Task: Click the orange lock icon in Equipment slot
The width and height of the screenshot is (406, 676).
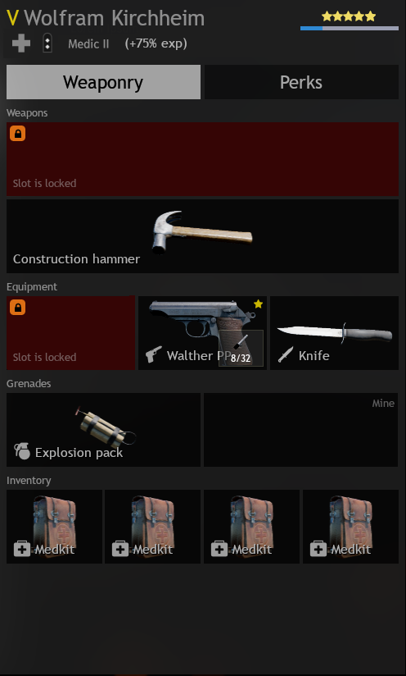Action: 18,308
